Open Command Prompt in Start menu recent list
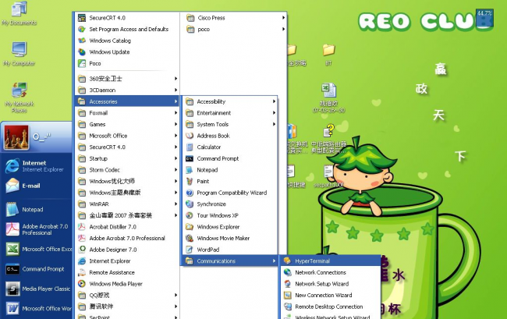Screen dimensions: 507x319 [x=37, y=269]
